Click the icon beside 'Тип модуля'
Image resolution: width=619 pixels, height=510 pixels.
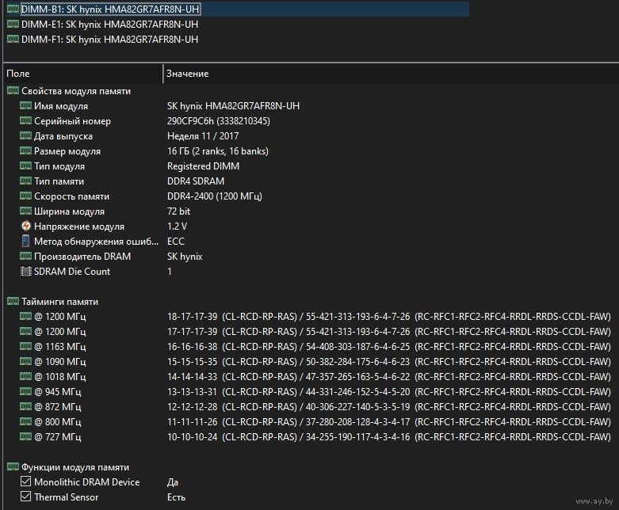[x=25, y=166]
